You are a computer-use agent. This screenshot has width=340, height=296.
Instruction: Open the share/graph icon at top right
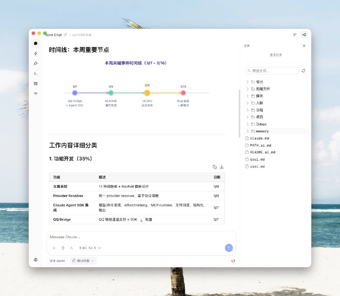click(x=303, y=34)
